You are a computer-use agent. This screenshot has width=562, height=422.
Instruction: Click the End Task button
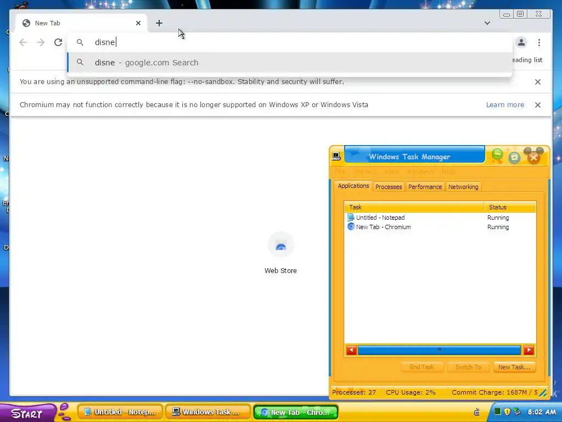pyautogui.click(x=422, y=367)
